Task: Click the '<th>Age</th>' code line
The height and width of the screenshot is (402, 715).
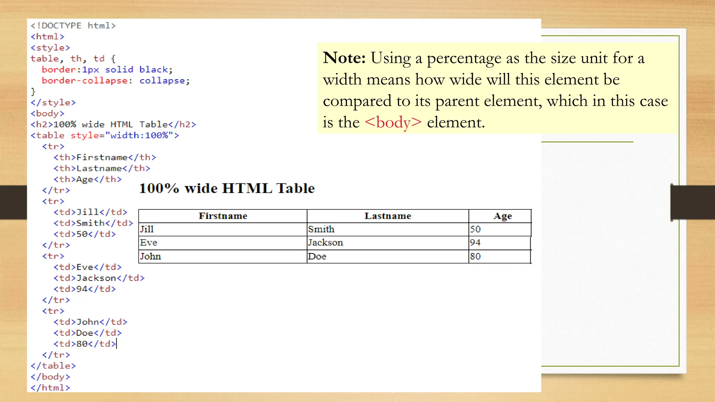Action: point(88,179)
